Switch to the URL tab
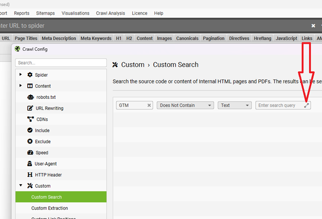The image size is (322, 219). 6,38
